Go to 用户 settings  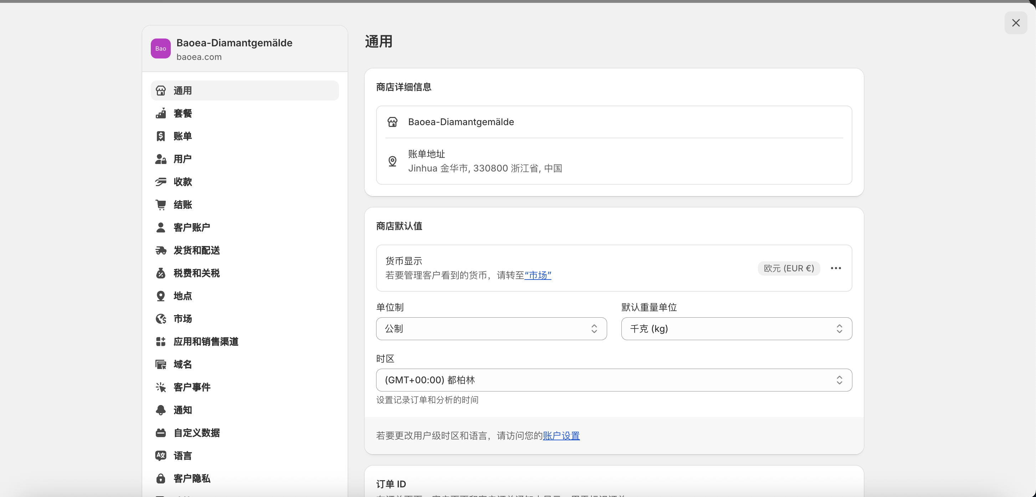245,159
